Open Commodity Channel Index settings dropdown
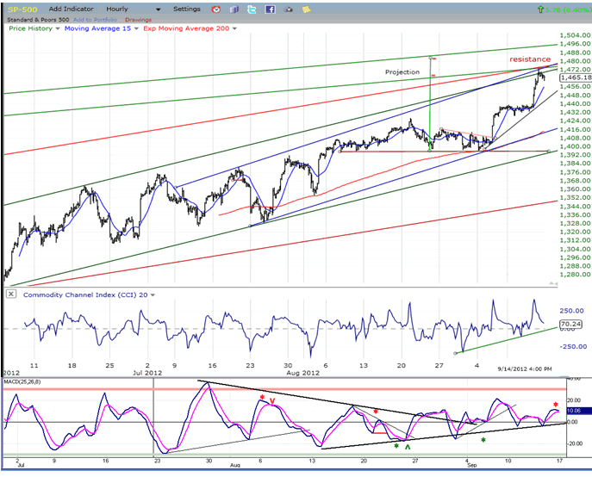592x477 pixels. (x=153, y=294)
